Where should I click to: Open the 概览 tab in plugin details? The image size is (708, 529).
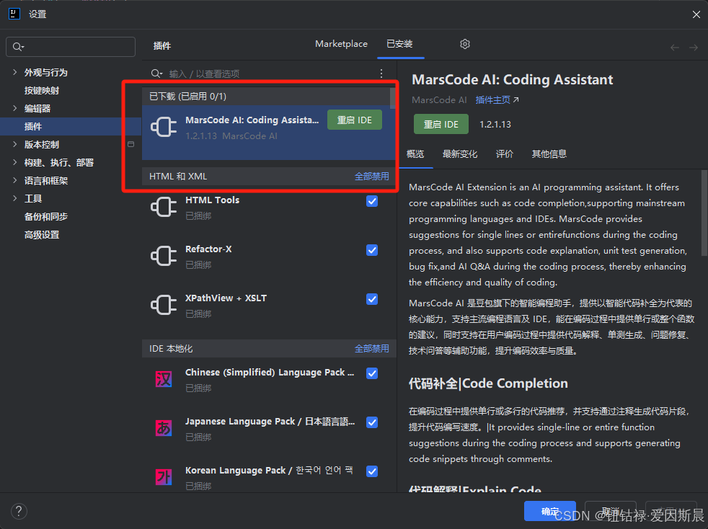coord(415,154)
